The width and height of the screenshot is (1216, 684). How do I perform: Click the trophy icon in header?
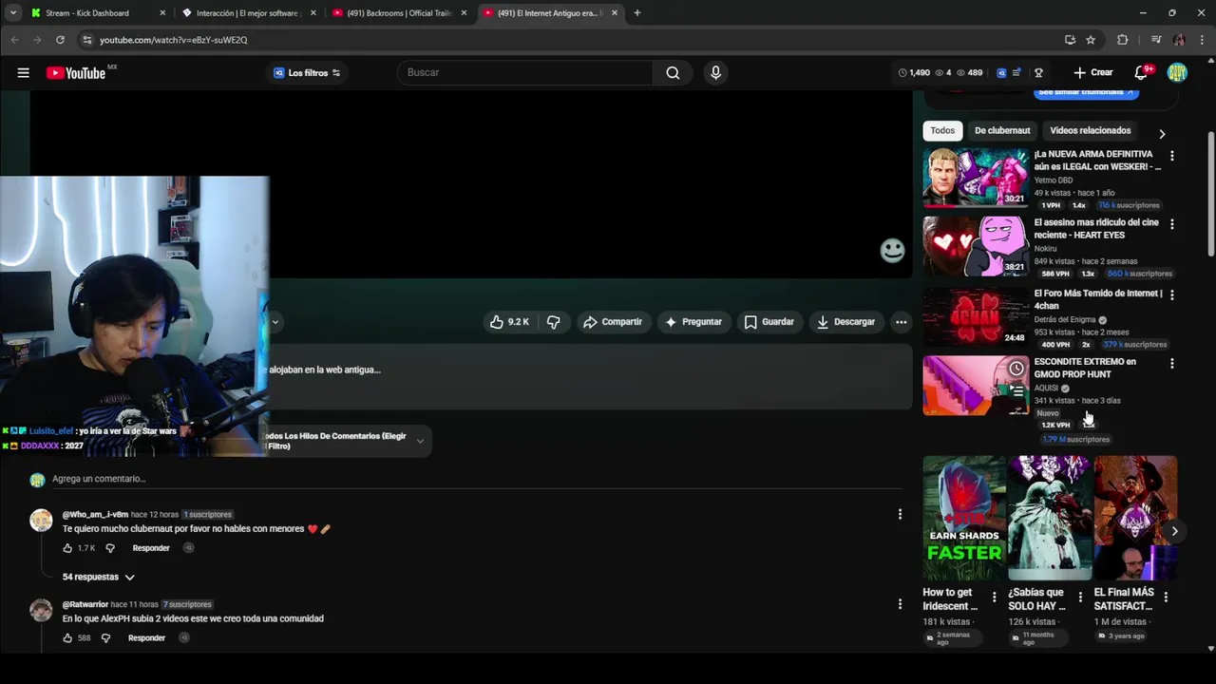click(x=1038, y=72)
